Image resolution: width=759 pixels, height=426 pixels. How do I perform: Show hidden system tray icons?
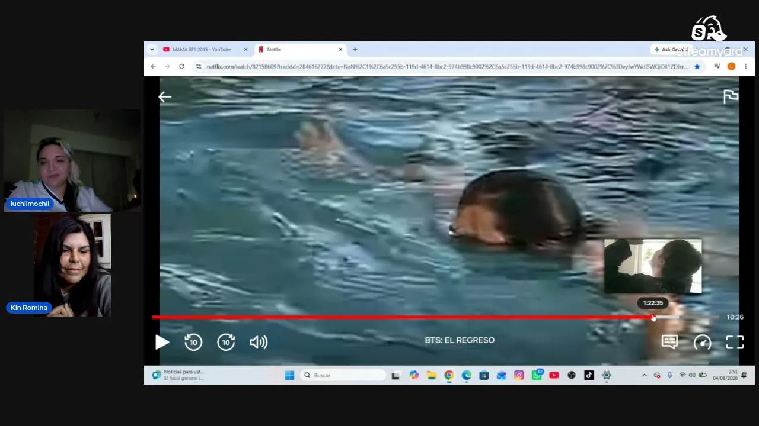tap(645, 375)
